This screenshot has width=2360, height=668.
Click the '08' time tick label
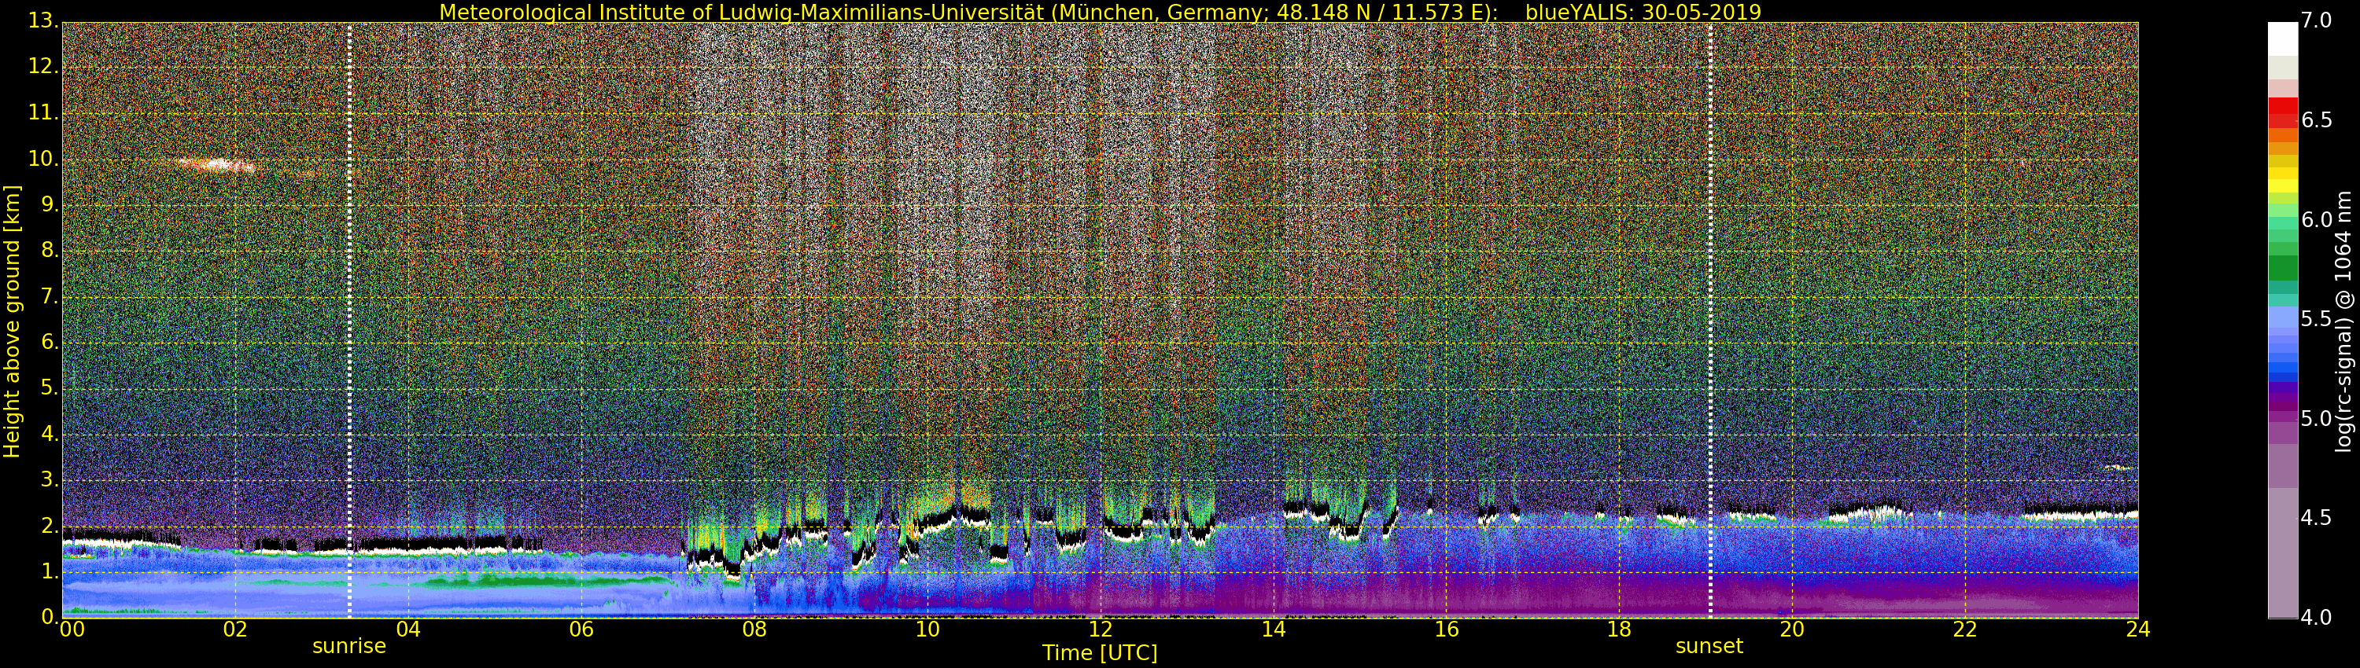point(754,629)
